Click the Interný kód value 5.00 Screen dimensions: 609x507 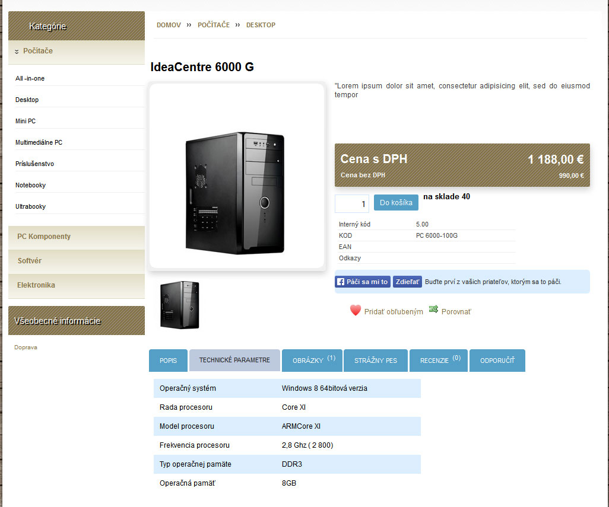coord(422,224)
